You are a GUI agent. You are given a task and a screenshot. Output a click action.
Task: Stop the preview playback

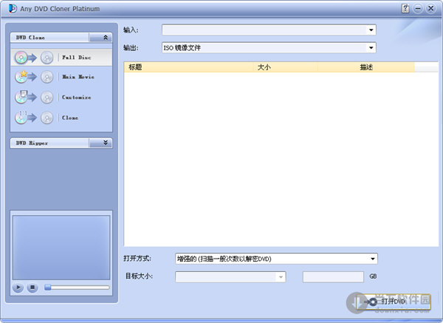32,288
